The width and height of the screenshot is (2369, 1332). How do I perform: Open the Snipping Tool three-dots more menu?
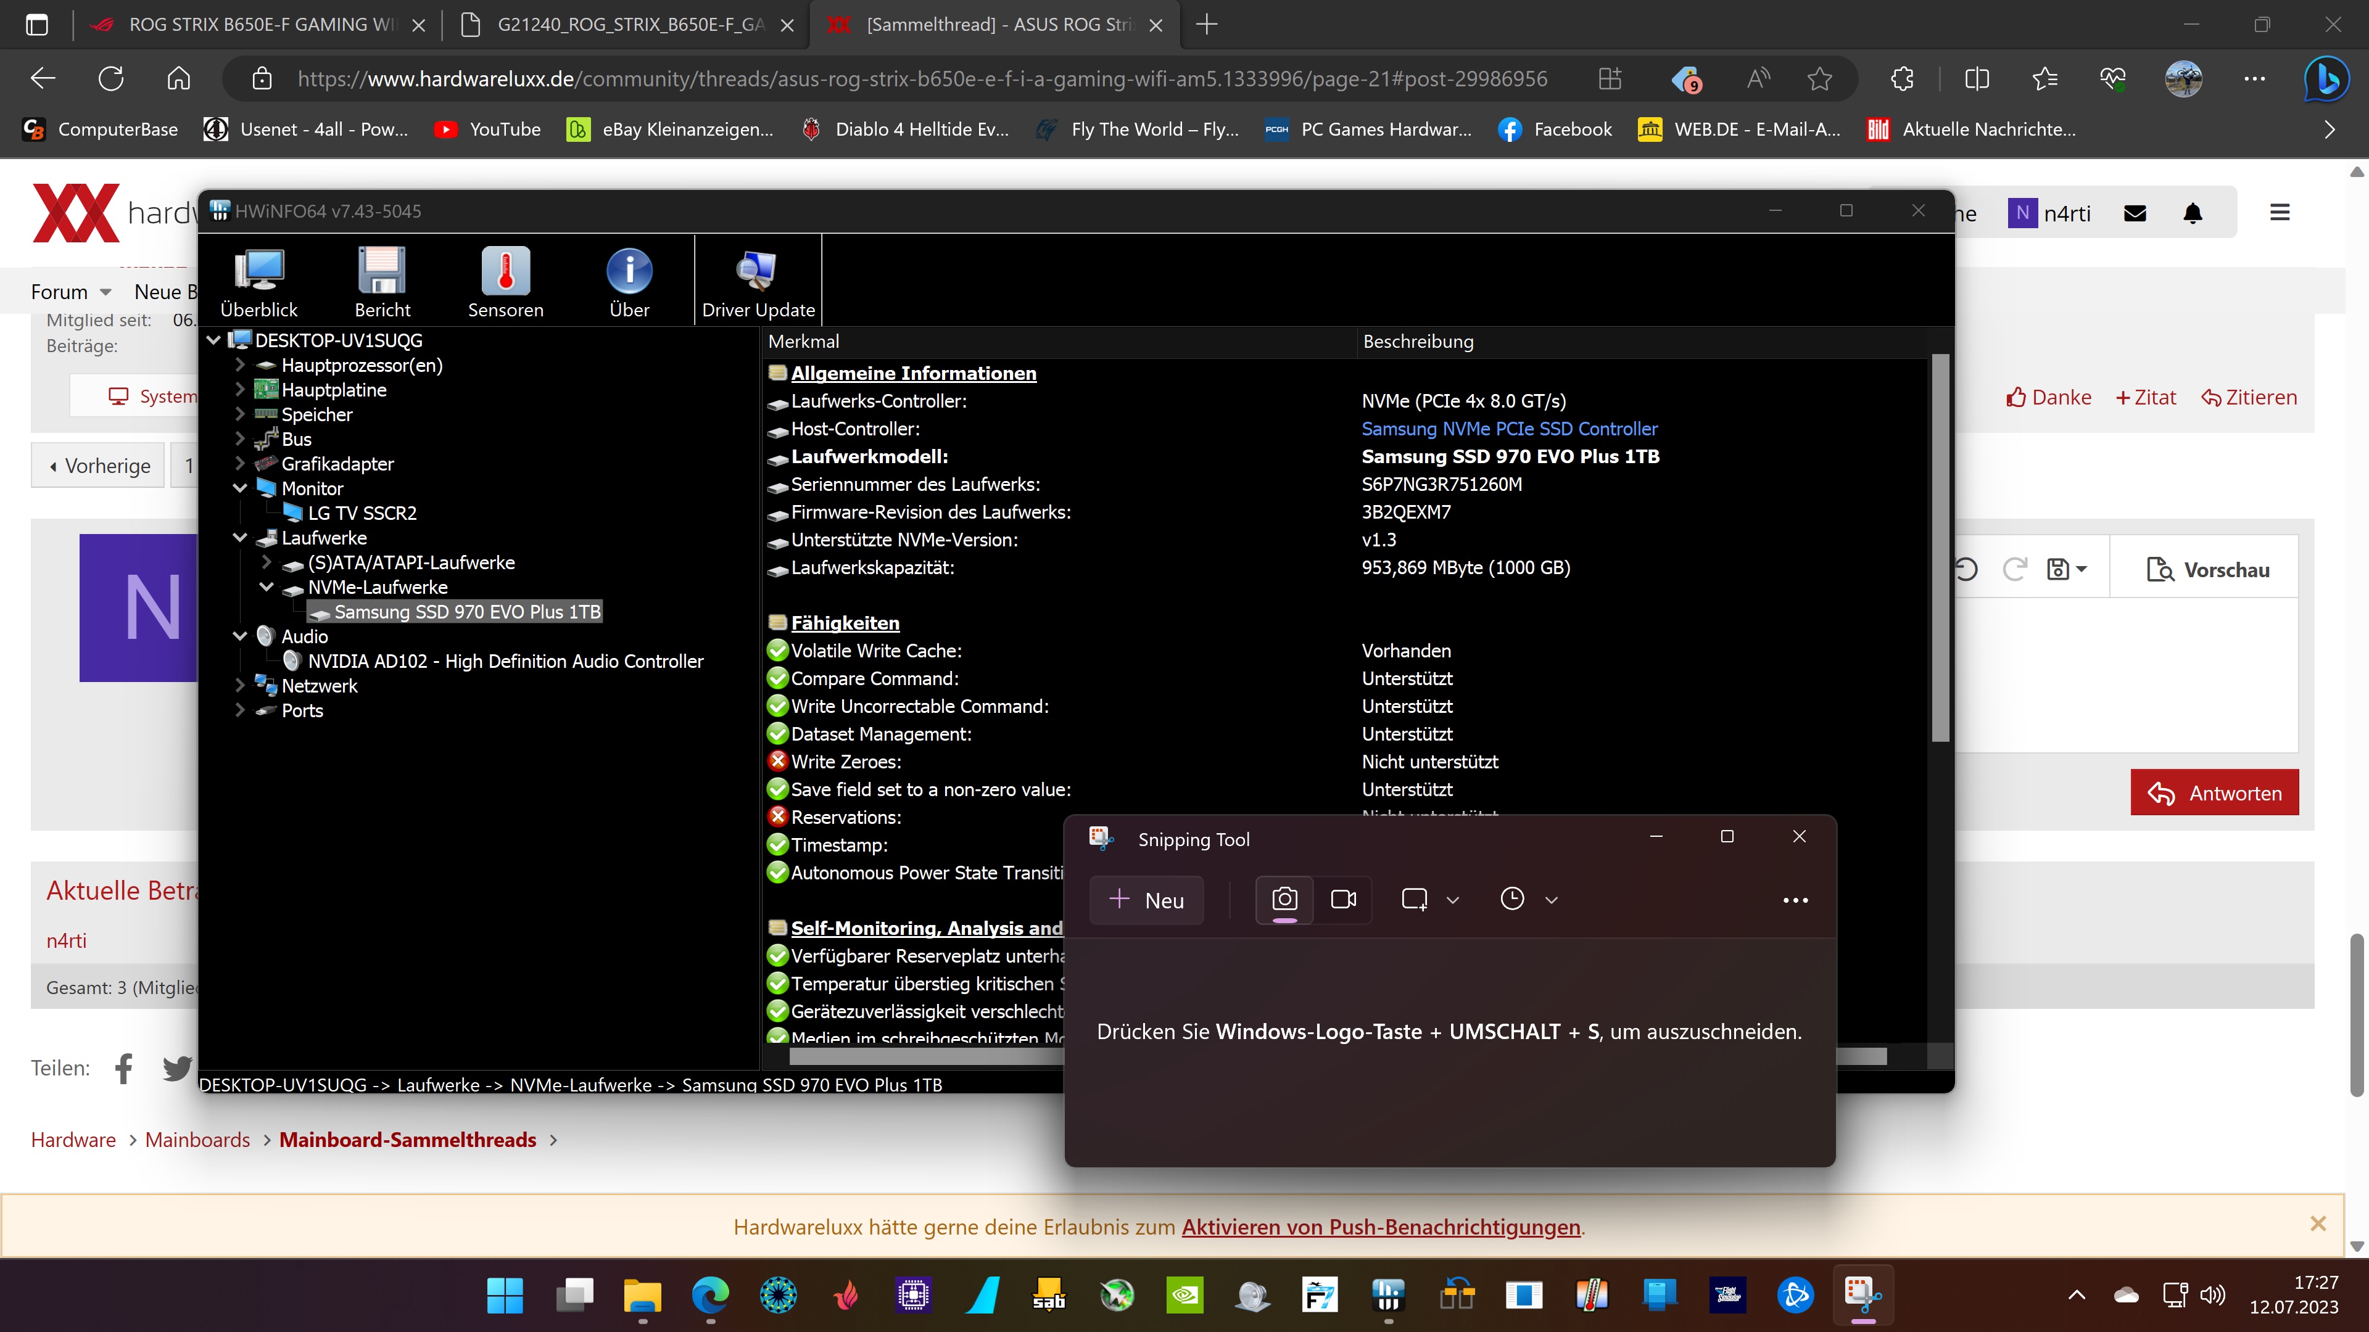[x=1795, y=900]
